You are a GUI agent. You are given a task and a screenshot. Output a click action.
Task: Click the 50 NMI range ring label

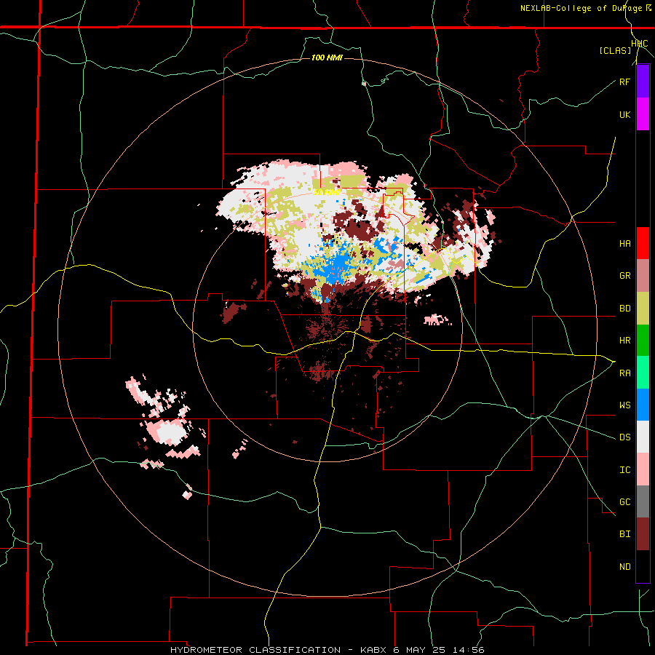pos(327,193)
